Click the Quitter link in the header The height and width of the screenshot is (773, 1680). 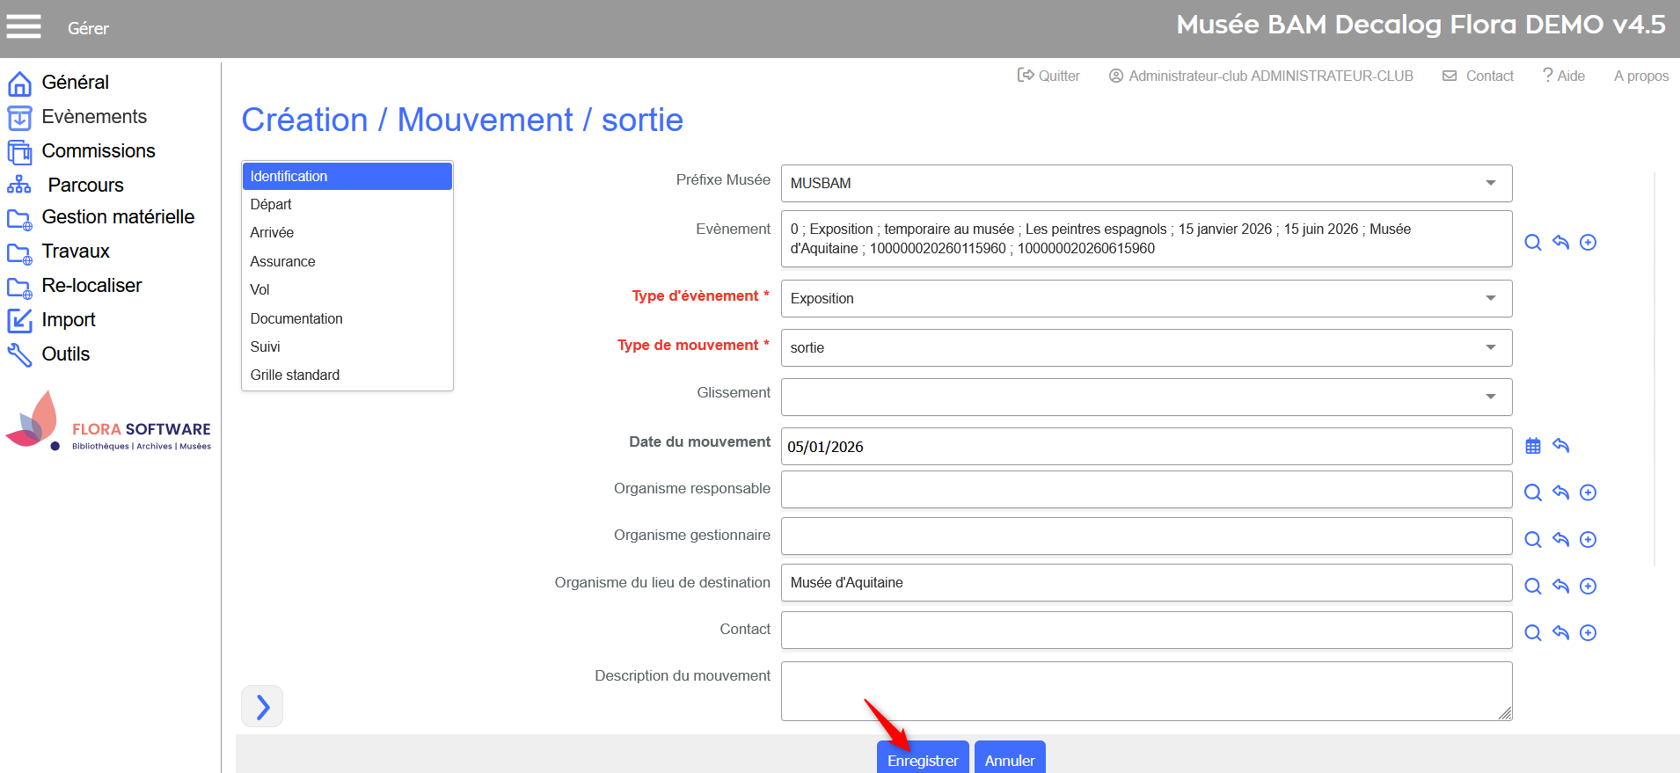coord(1048,77)
